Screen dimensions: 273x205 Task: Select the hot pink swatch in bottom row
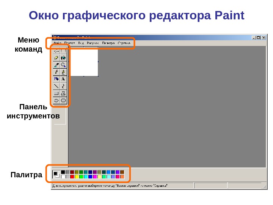tap(118, 177)
